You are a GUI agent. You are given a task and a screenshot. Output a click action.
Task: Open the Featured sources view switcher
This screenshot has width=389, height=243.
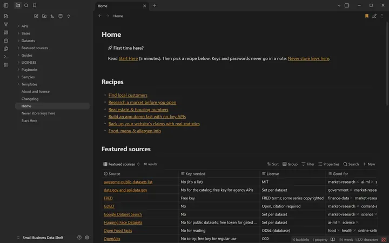click(122, 164)
